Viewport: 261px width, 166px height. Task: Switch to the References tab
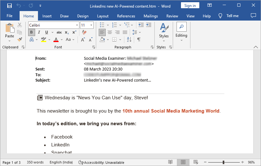(x=126, y=16)
